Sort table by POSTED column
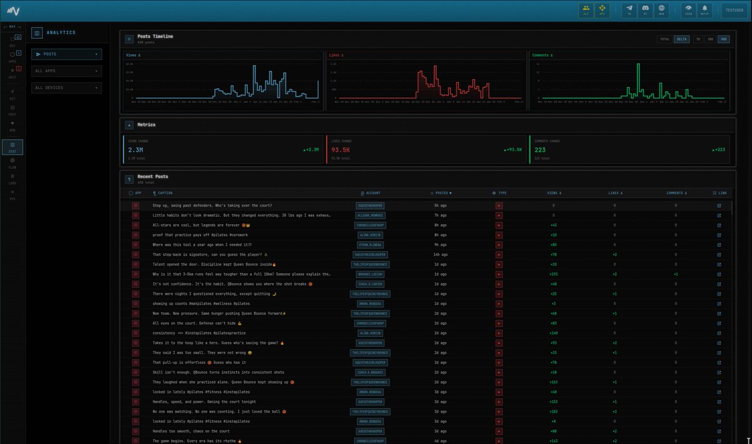The width and height of the screenshot is (752, 444). point(441,193)
